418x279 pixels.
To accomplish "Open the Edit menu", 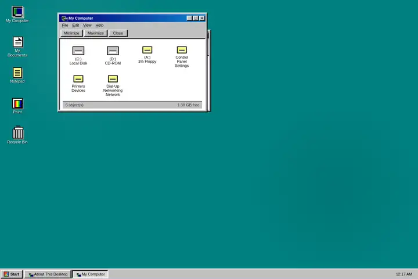I will 75,26.
